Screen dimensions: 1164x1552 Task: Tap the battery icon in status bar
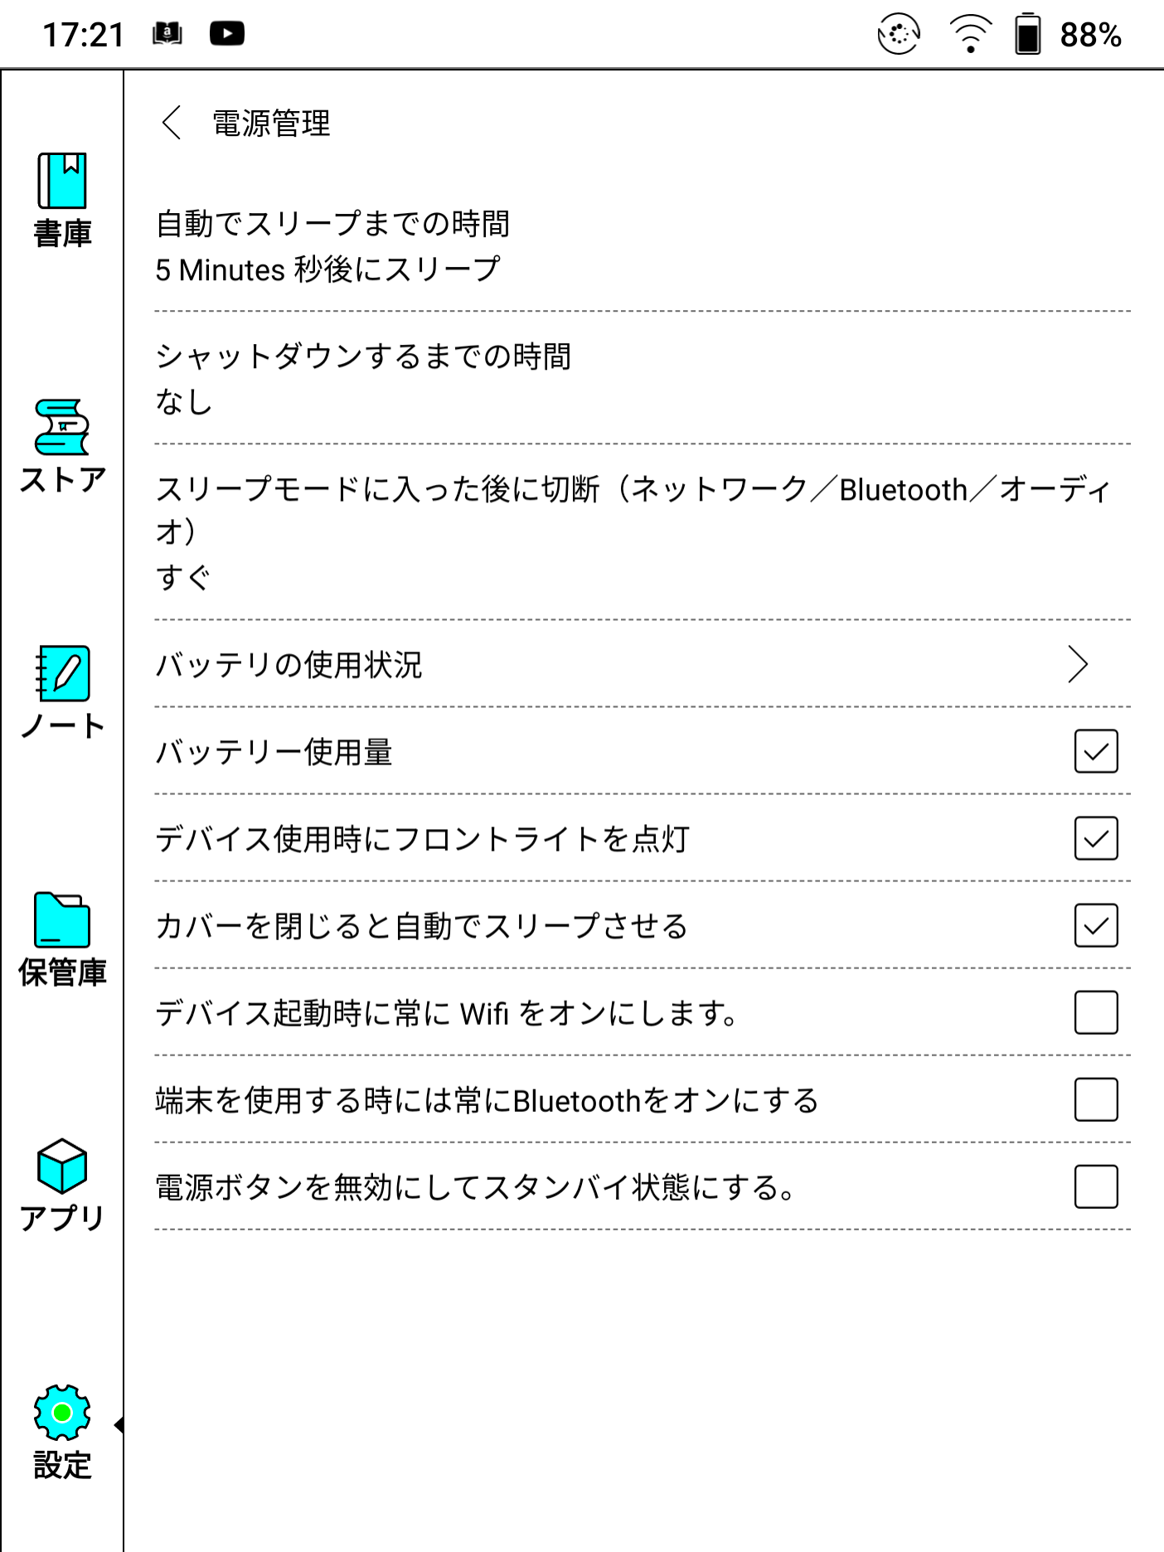pyautogui.click(x=1028, y=35)
